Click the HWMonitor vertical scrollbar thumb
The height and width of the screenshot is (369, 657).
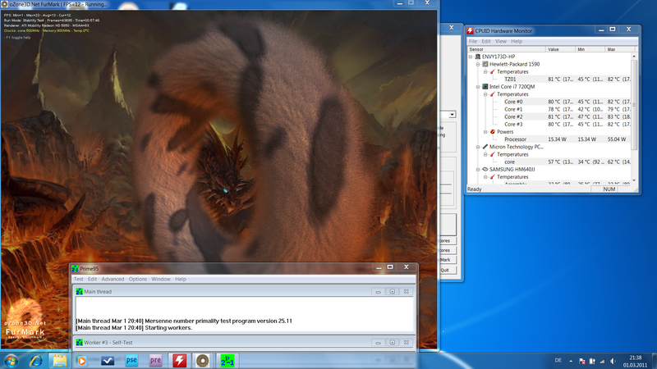coord(634,105)
